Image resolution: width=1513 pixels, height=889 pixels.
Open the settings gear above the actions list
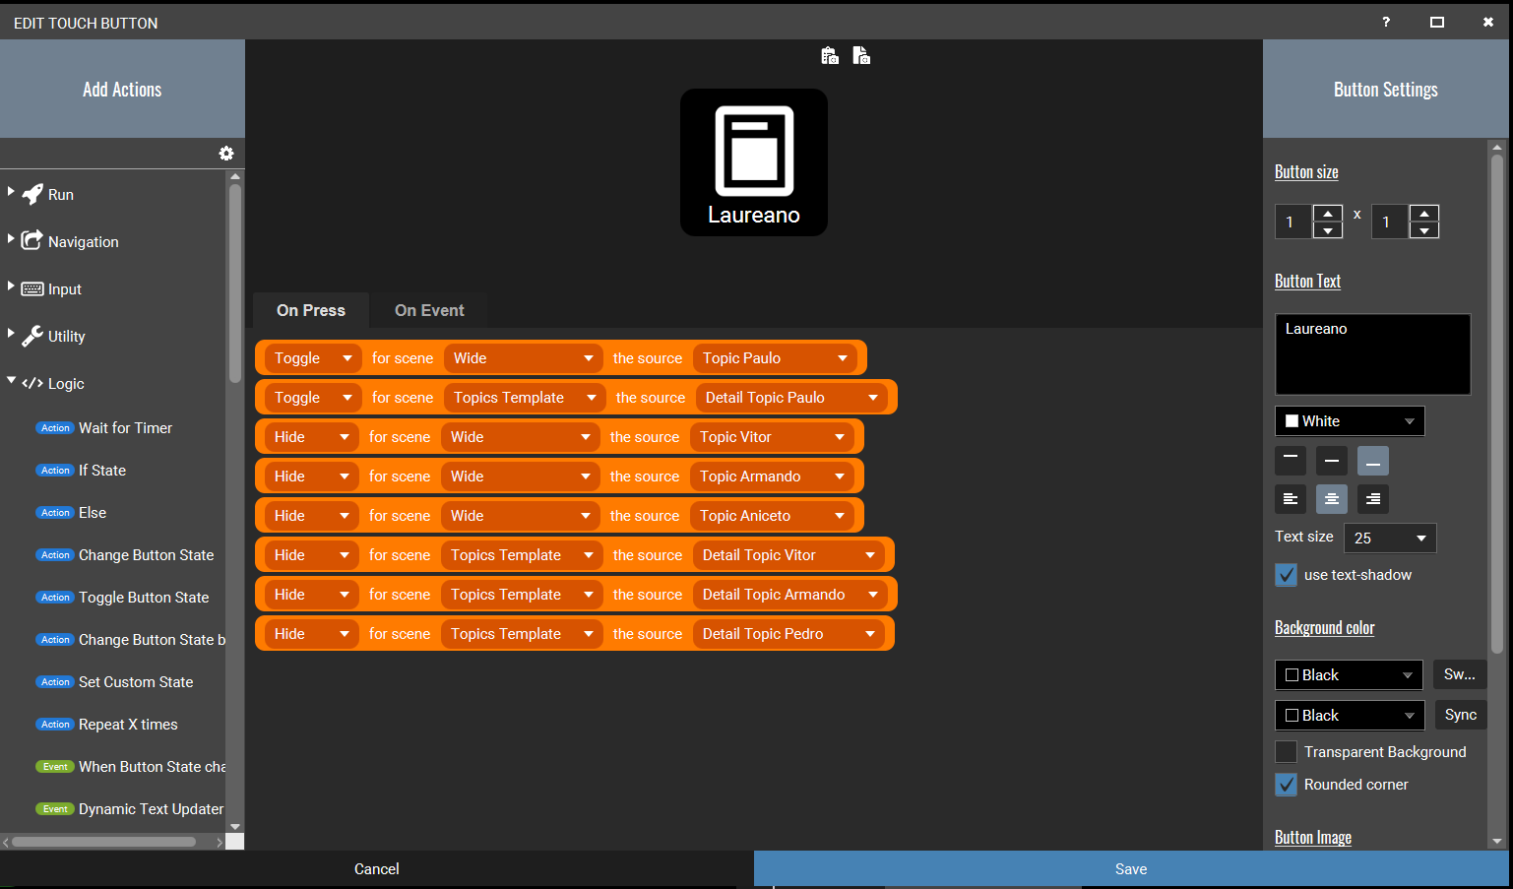(226, 154)
